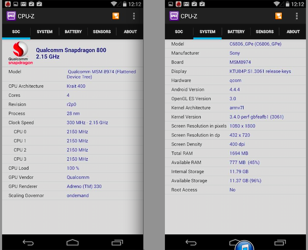Tap the Scaling Governor ondemand row
The width and height of the screenshot is (308, 250).
(72, 195)
